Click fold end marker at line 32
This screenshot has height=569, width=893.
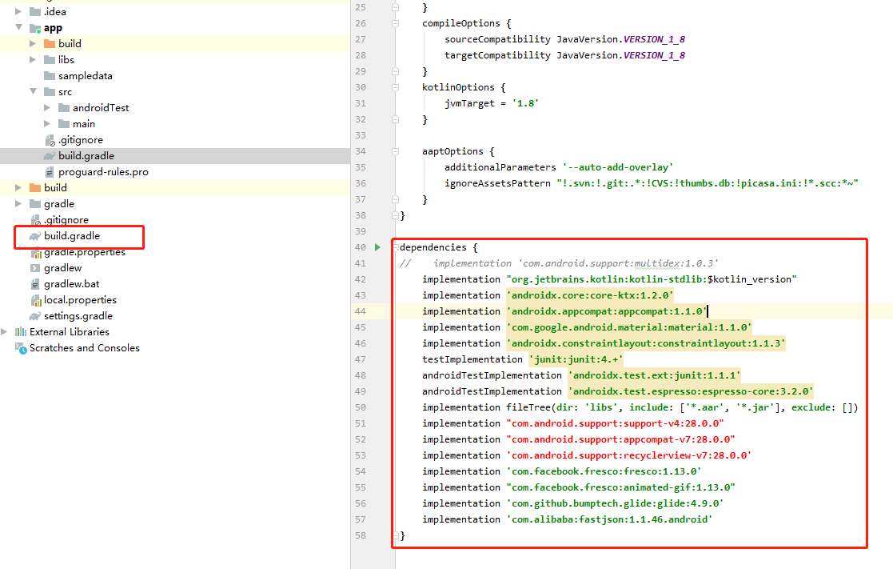coord(395,119)
